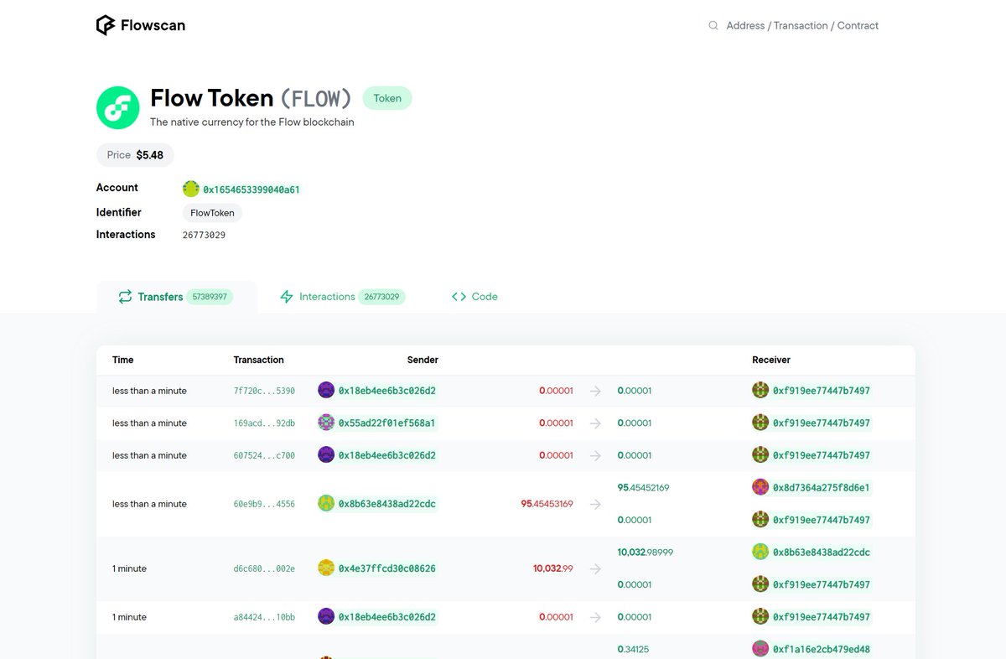This screenshot has height=659, width=1006.
Task: Click avatar of receiver 0x8d7364a275f8d6e1
Action: coord(760,487)
